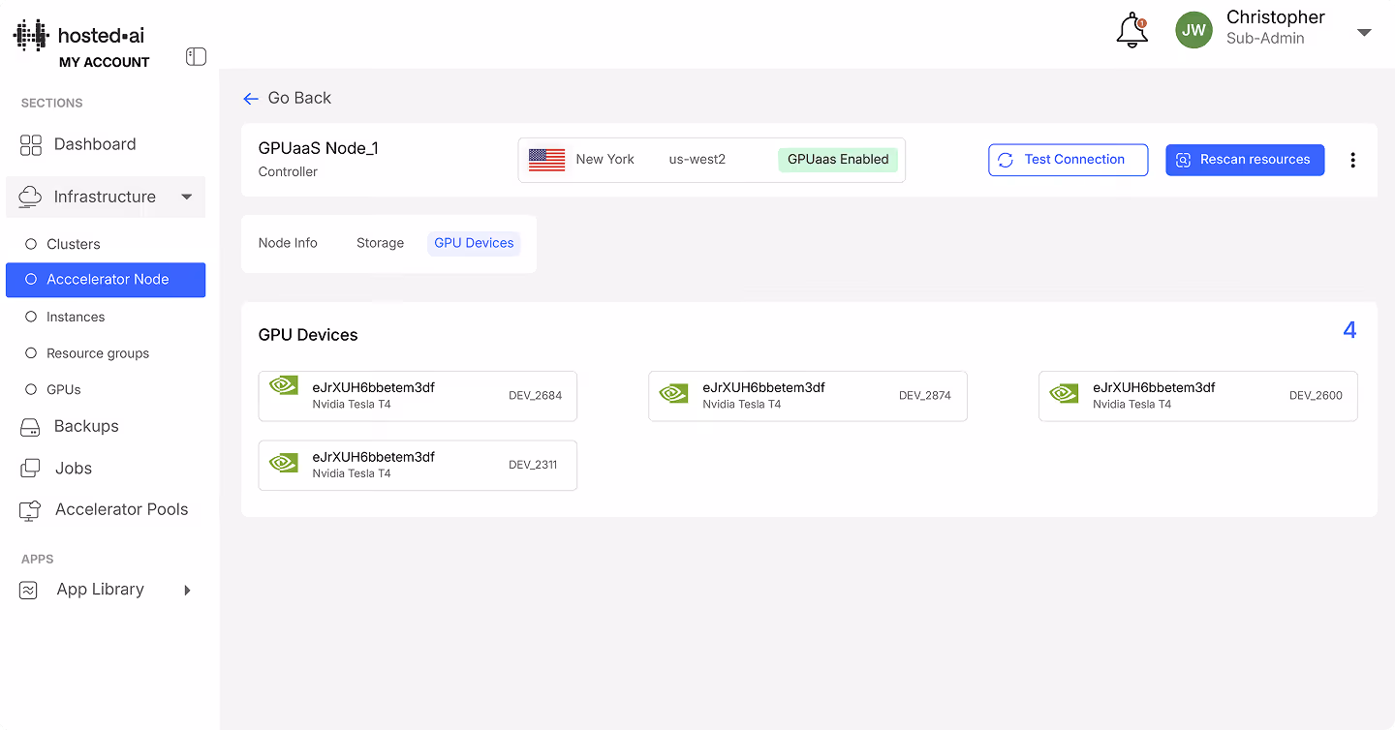Click the hosted·ai logo
Viewport: 1395px width, 730px height.
coord(79,36)
